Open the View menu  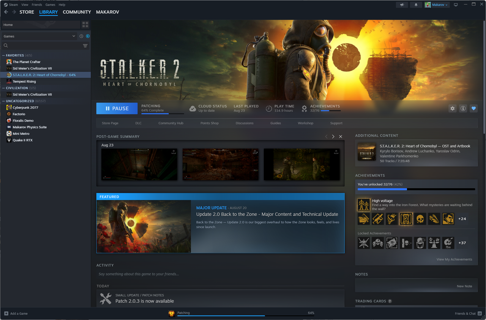[25, 5]
